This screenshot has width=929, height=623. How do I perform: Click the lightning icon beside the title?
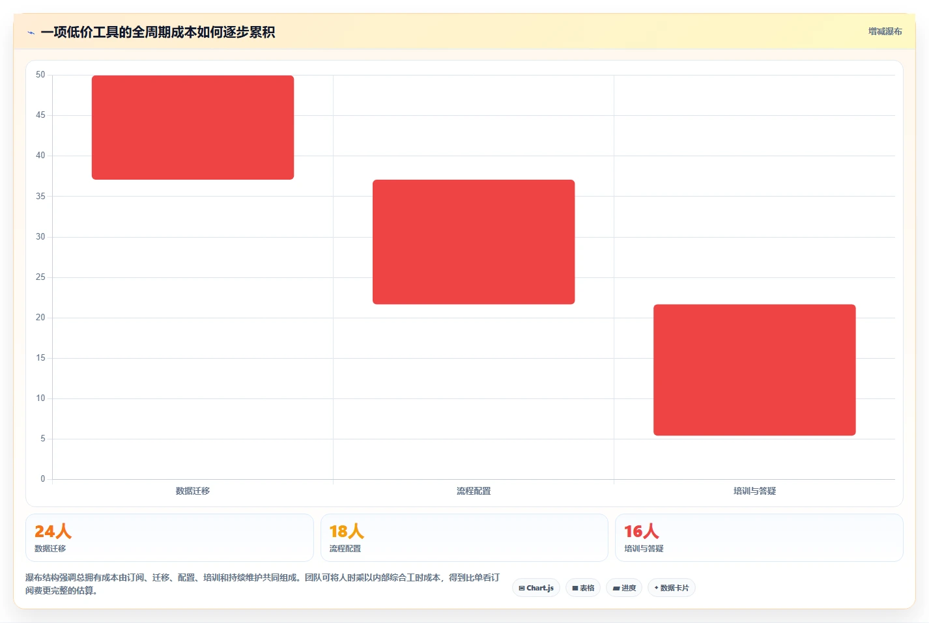[31, 33]
